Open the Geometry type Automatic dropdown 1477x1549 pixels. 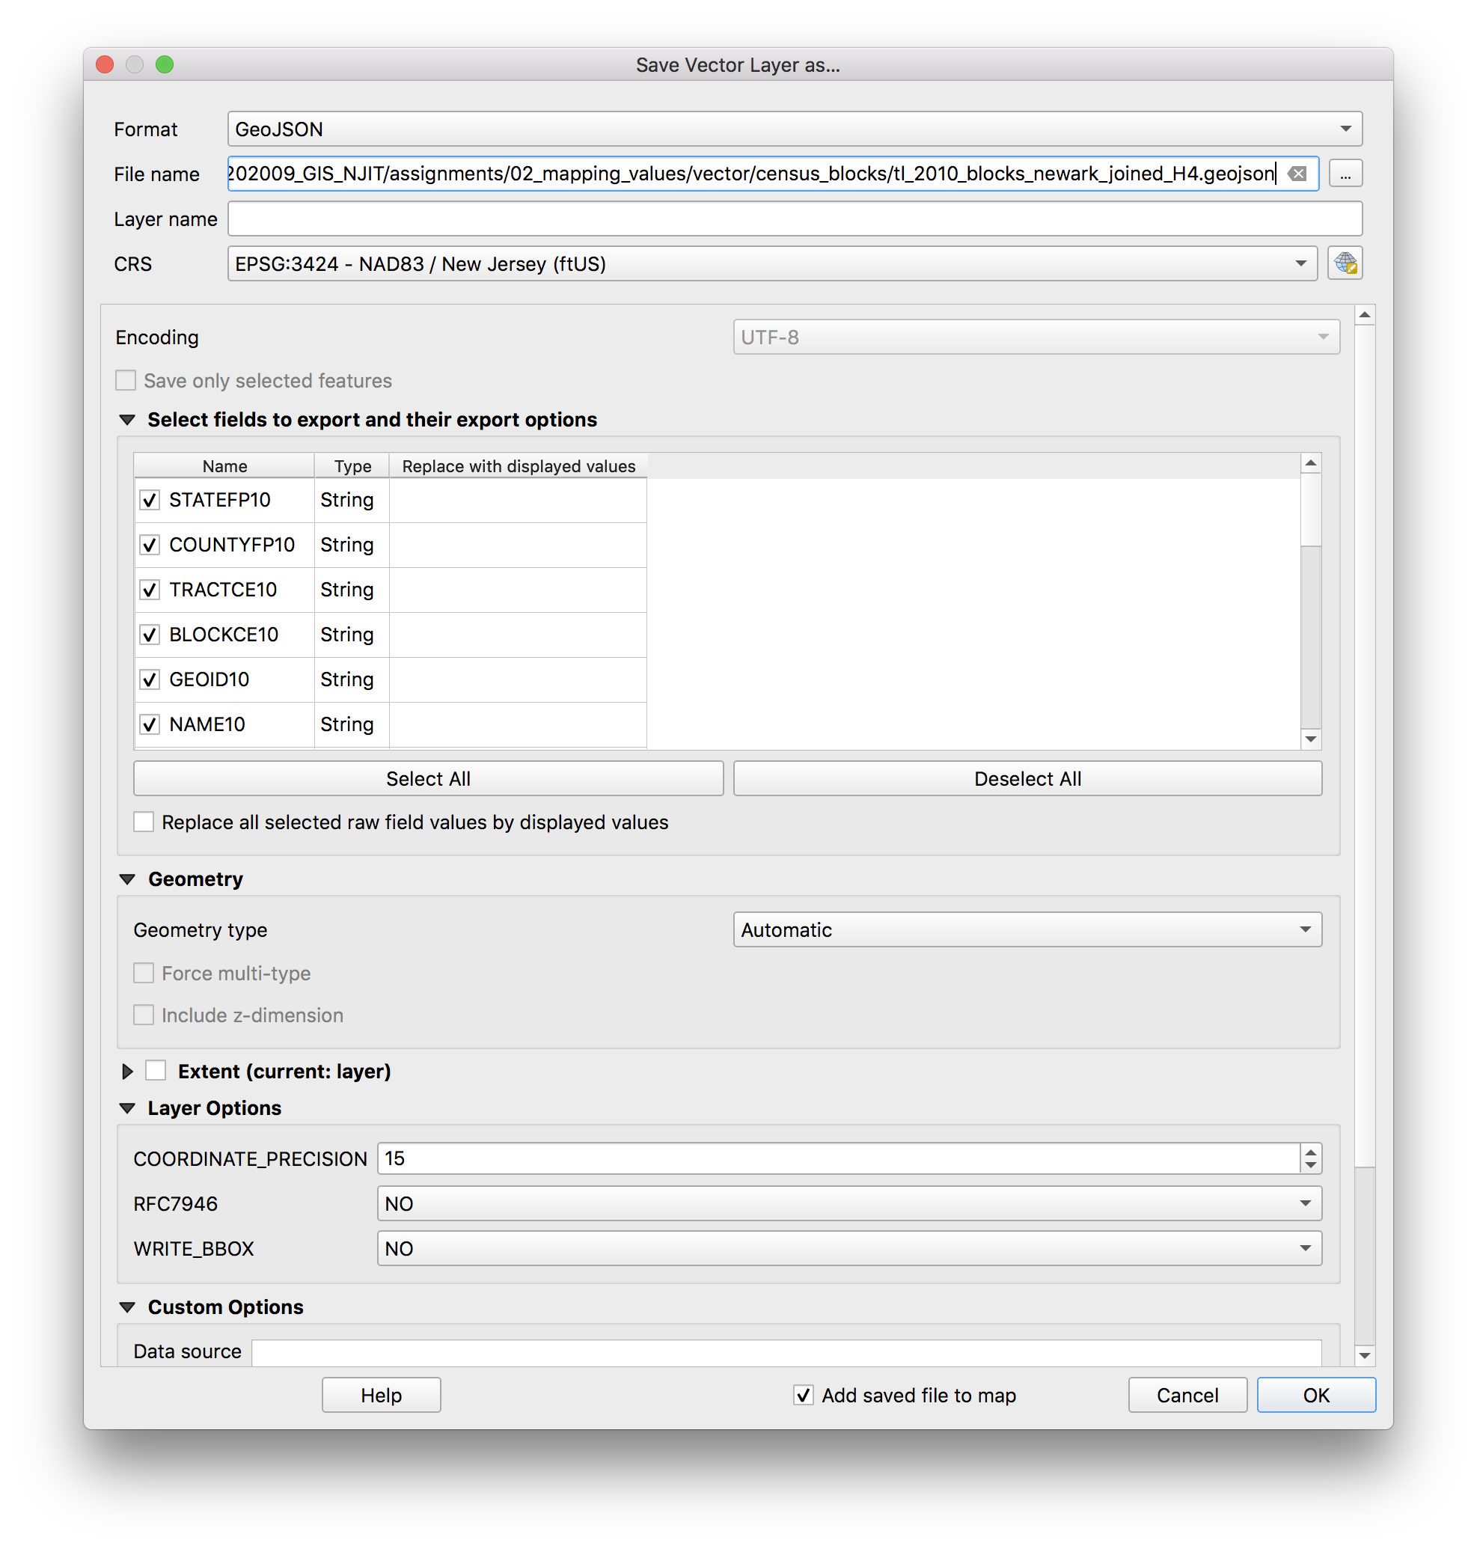point(1027,929)
